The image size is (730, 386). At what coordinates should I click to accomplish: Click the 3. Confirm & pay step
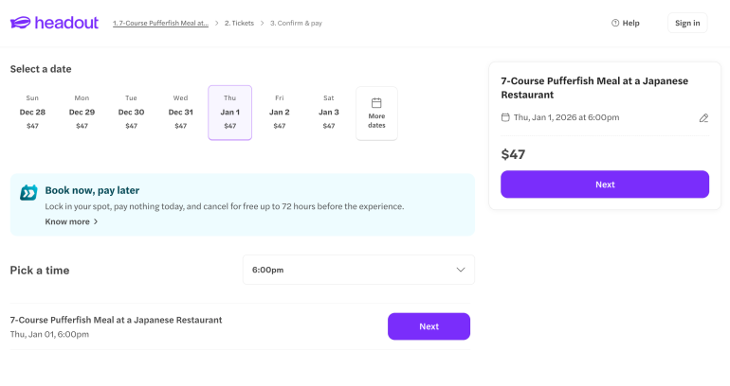[x=296, y=23]
